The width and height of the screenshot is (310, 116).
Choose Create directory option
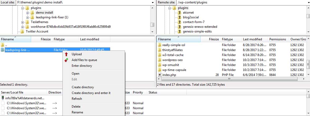tap(83, 87)
